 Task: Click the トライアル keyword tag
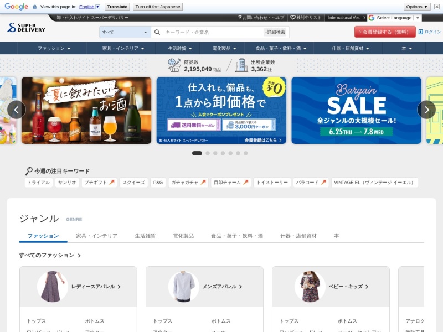pyautogui.click(x=39, y=183)
